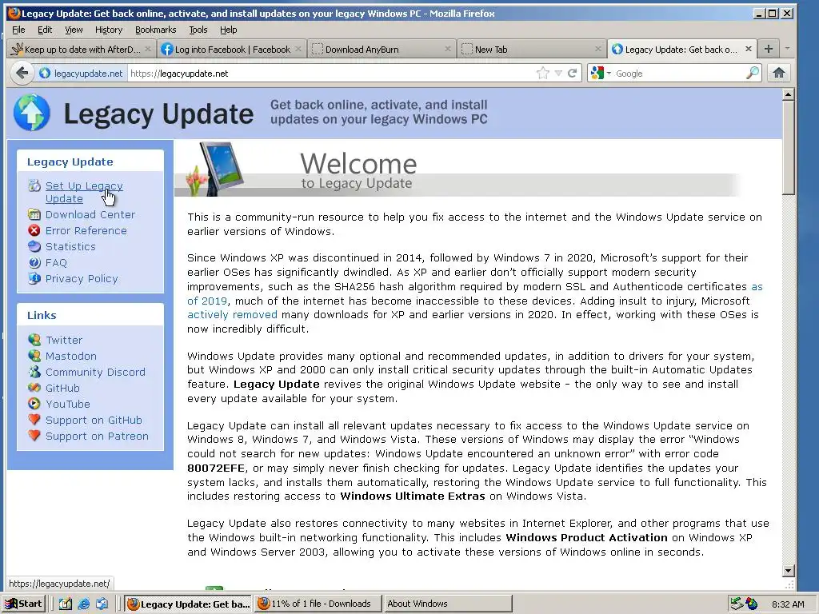Open the address bar history dropdown arrow
This screenshot has width=819, height=614.
pyautogui.click(x=558, y=73)
